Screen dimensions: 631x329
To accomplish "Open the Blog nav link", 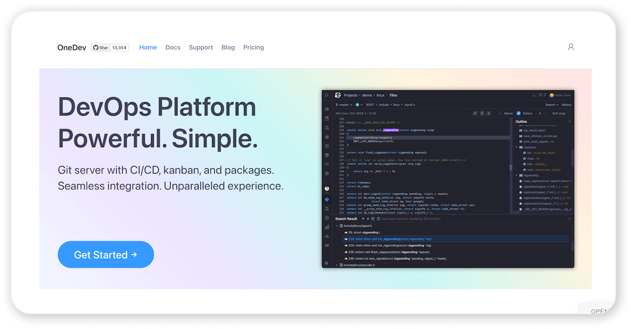I will click(x=228, y=47).
